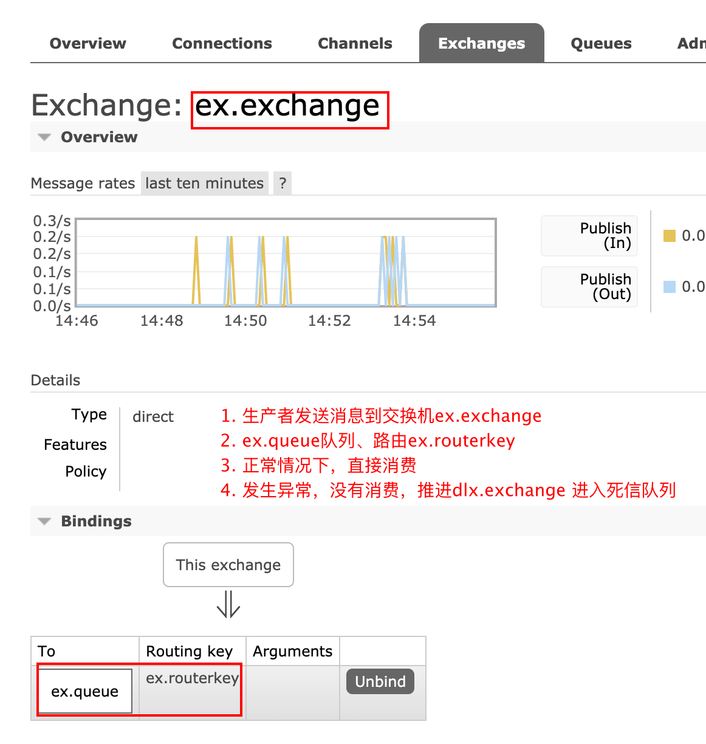
Task: Open the Queues tab
Action: (x=601, y=44)
